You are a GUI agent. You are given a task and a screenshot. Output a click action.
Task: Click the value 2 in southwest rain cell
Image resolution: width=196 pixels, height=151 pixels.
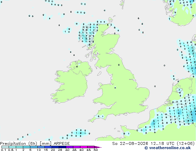tap(81, 133)
